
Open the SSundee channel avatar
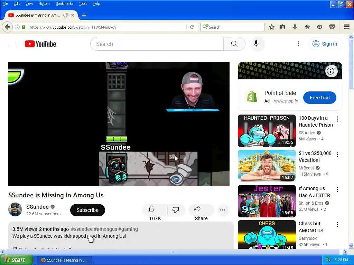tap(15, 209)
